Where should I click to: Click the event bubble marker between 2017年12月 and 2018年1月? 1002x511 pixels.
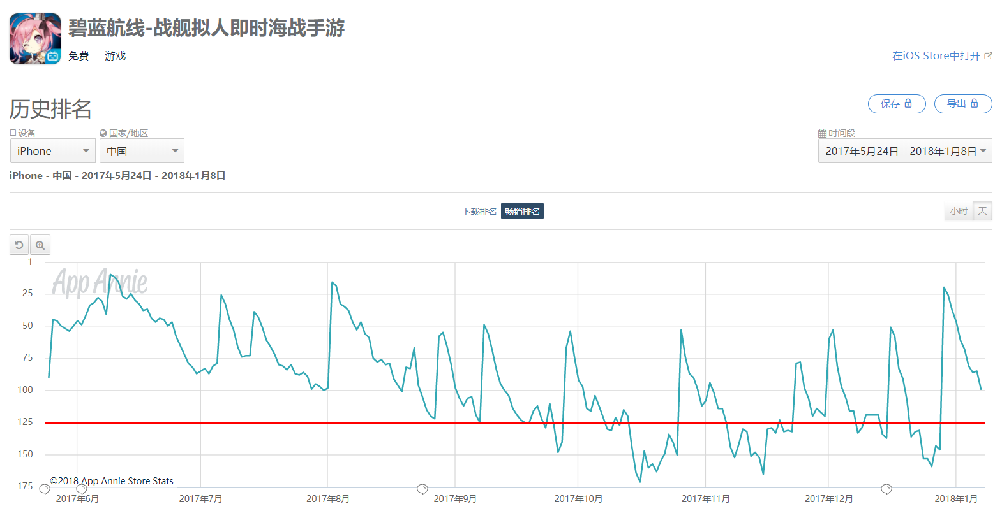tap(886, 489)
